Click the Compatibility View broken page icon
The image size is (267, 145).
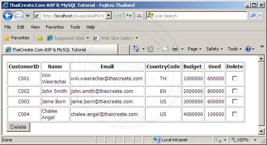119,16
